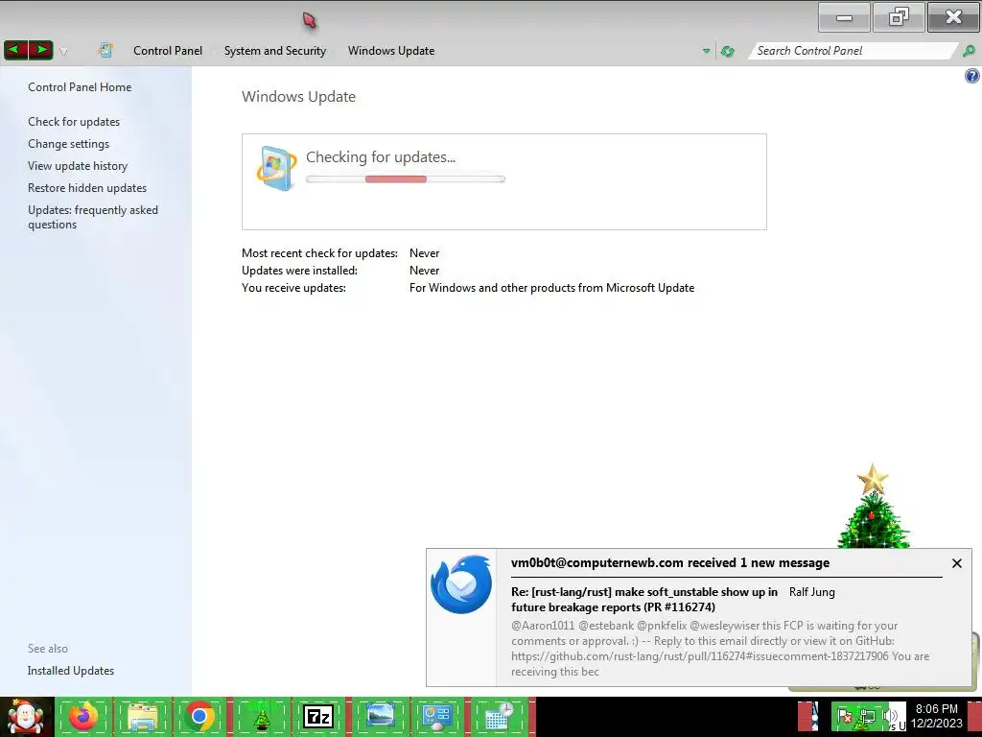The width and height of the screenshot is (982, 737).
Task: Open File Explorer from the taskbar
Action: (x=142, y=717)
